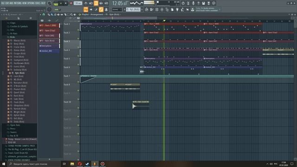Viewport: 297px width, 167px height.
Task: Show automation clips in picker icon
Action: [57, 20]
